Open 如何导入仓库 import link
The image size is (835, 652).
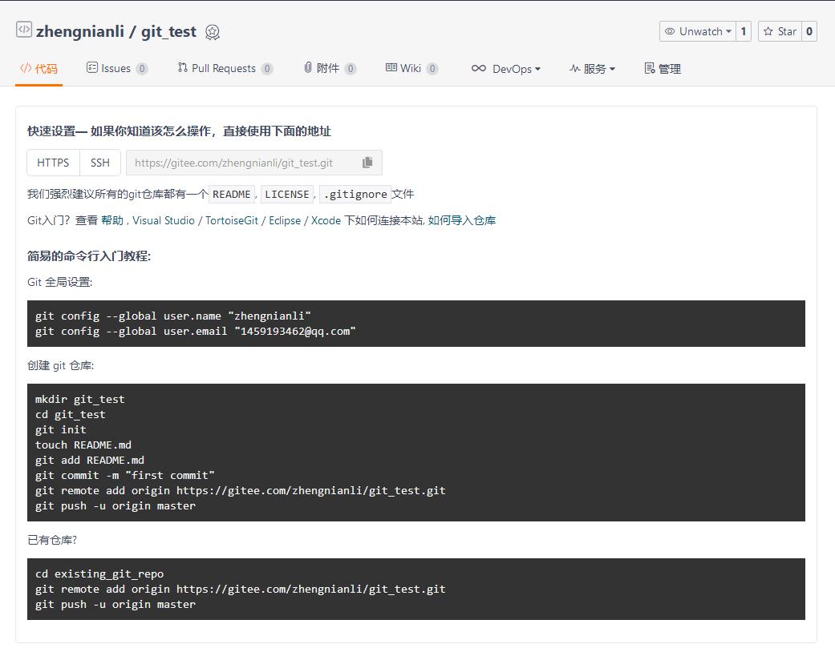click(x=462, y=220)
